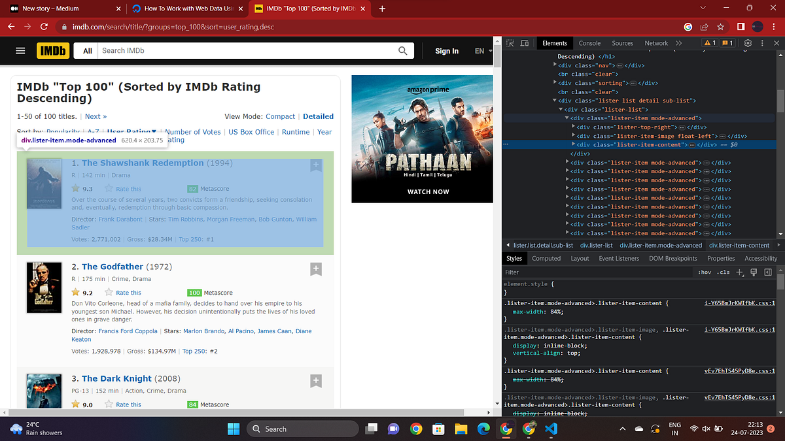Switch to the Console tab
This screenshot has height=441, width=785.
point(589,43)
